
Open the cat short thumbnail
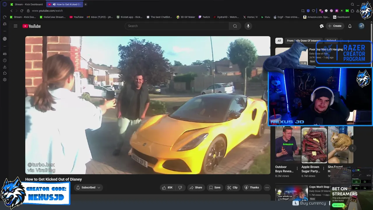(x=340, y=145)
